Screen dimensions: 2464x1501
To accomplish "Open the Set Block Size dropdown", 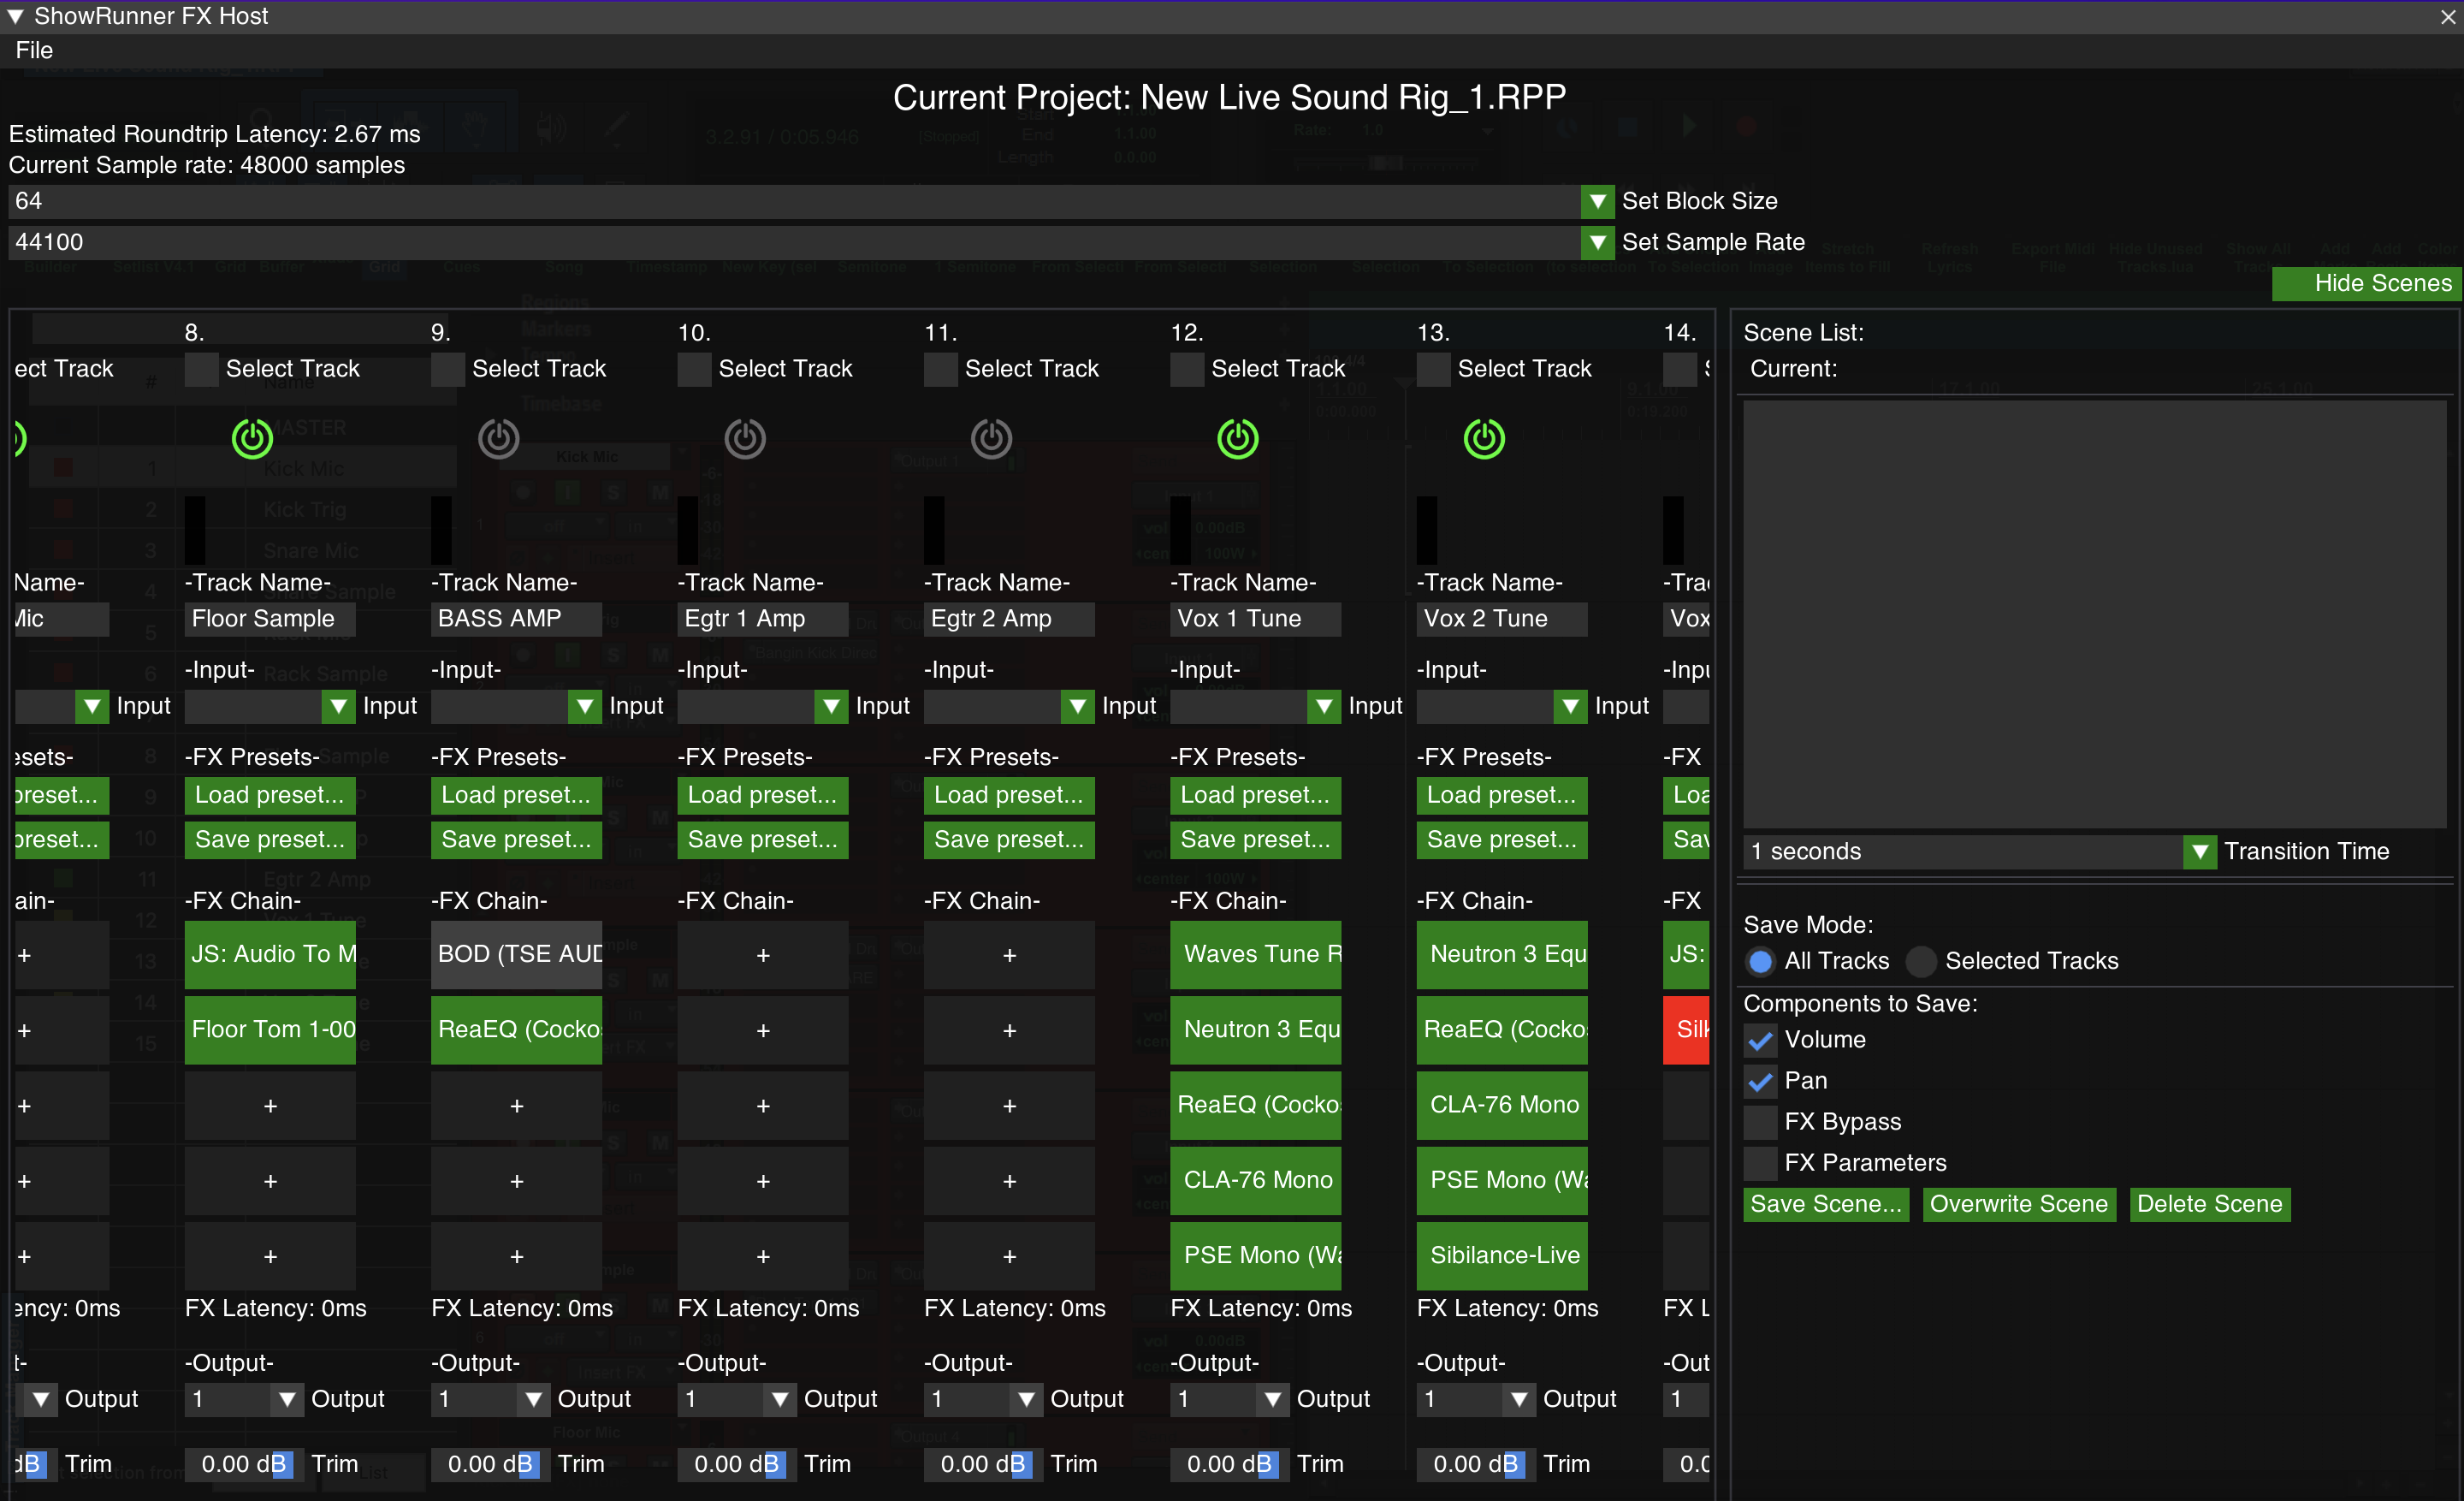I will click(x=1597, y=201).
